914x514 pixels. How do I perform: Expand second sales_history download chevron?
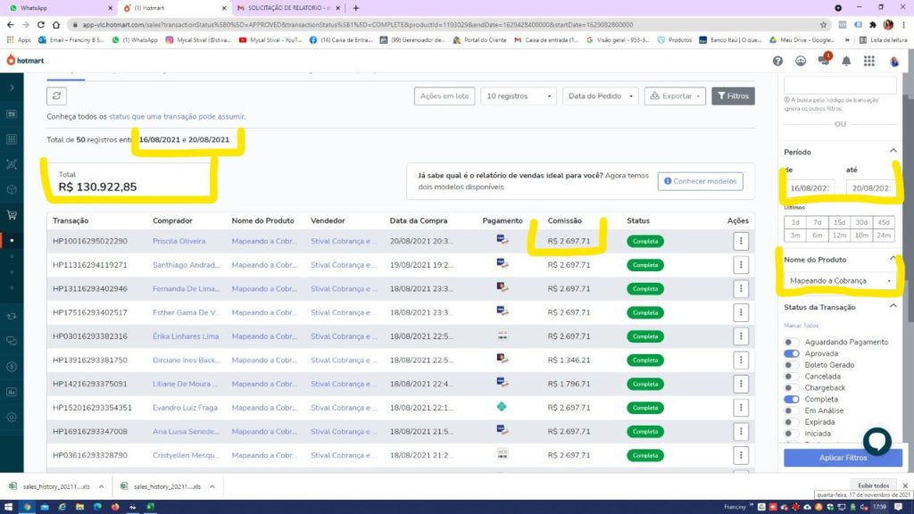(x=212, y=486)
